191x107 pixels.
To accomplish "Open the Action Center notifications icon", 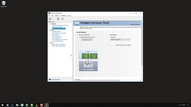I will pos(188,105).
